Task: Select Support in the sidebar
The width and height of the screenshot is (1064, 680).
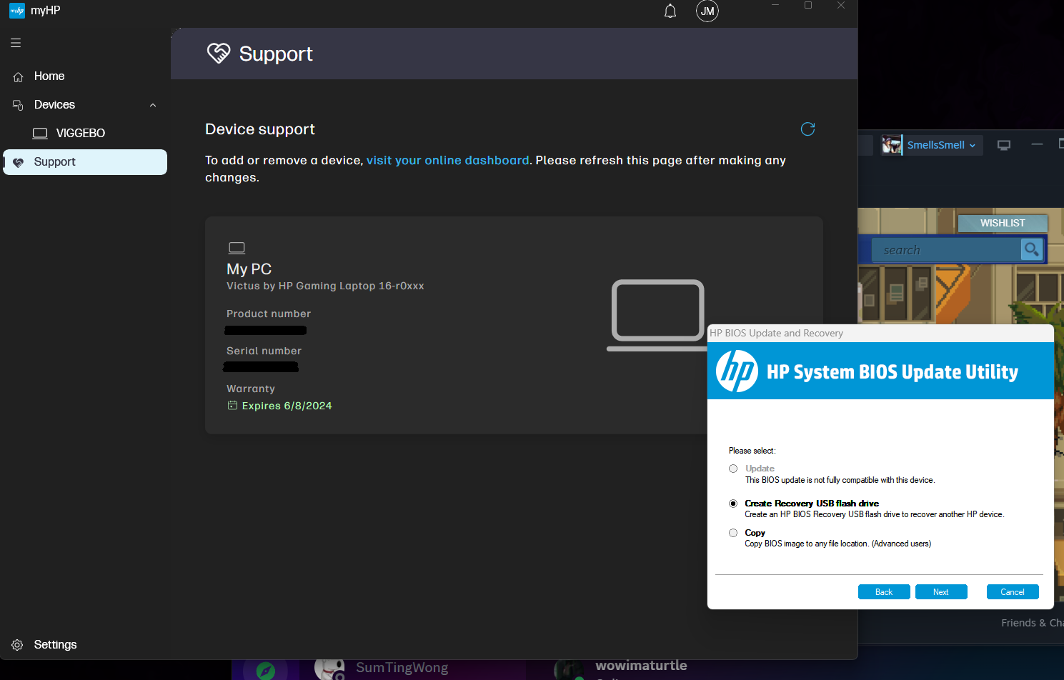Action: [x=85, y=162]
